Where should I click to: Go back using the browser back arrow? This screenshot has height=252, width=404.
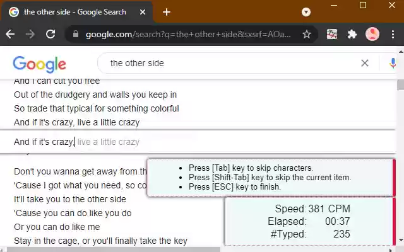pyautogui.click(x=10, y=34)
